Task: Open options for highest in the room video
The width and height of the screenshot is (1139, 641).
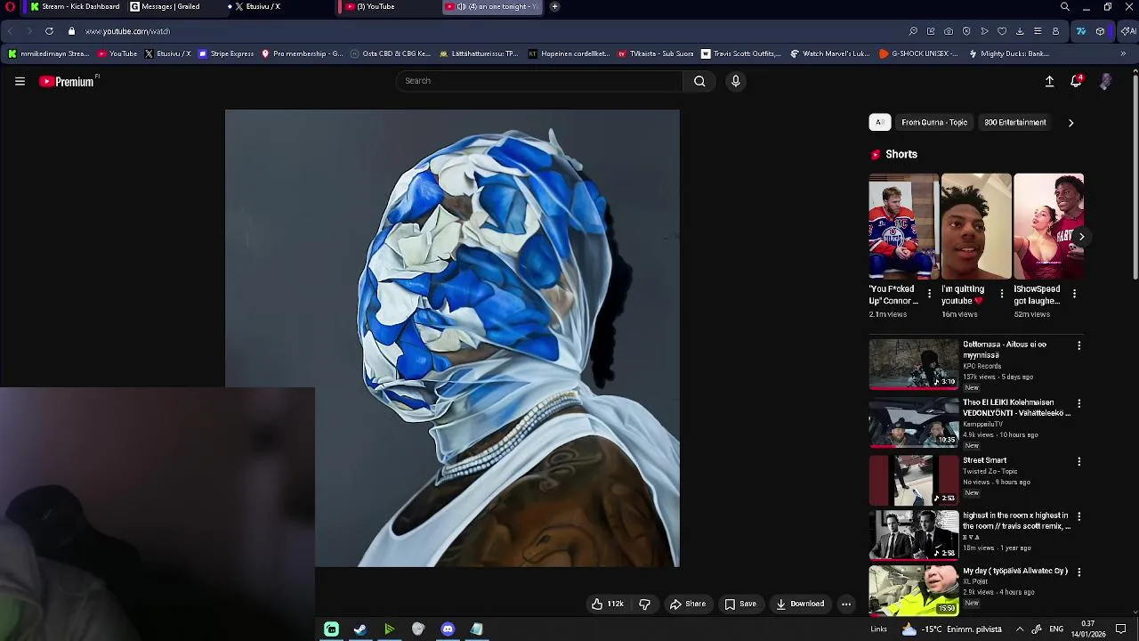Action: tap(1078, 516)
